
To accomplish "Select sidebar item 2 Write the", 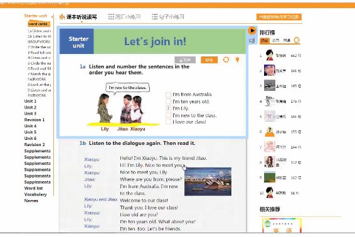I will pyautogui.click(x=39, y=47).
